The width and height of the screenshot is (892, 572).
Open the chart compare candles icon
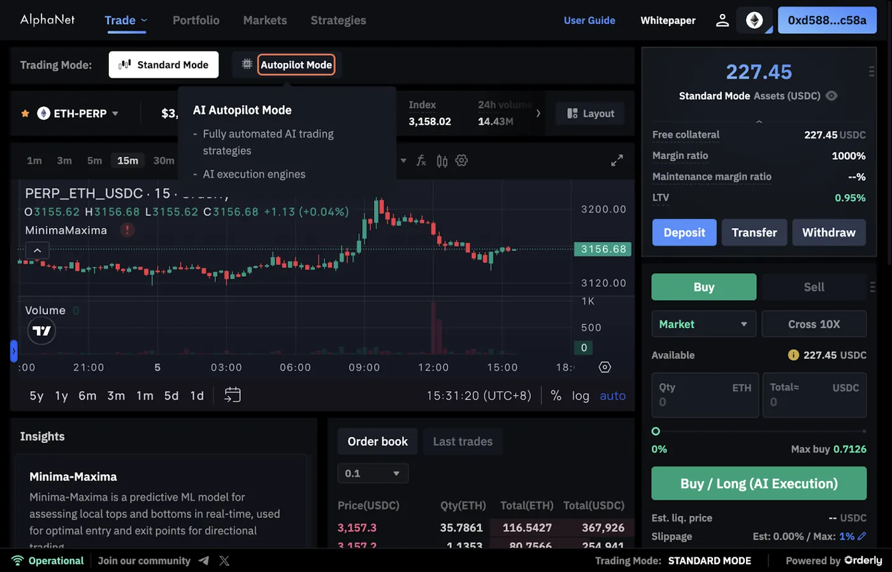tap(442, 161)
